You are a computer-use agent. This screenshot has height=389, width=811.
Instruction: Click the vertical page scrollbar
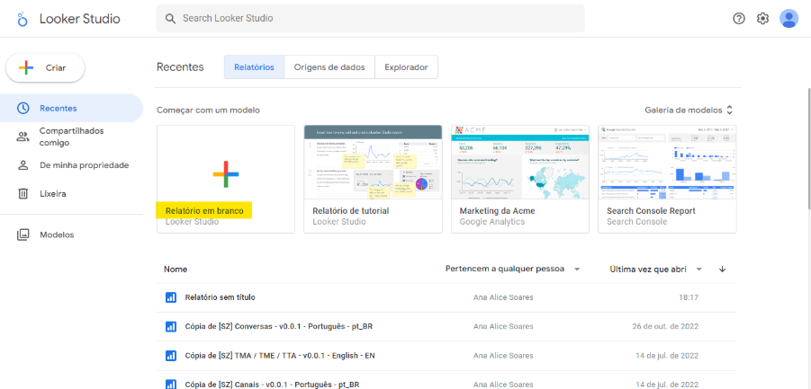click(808, 148)
